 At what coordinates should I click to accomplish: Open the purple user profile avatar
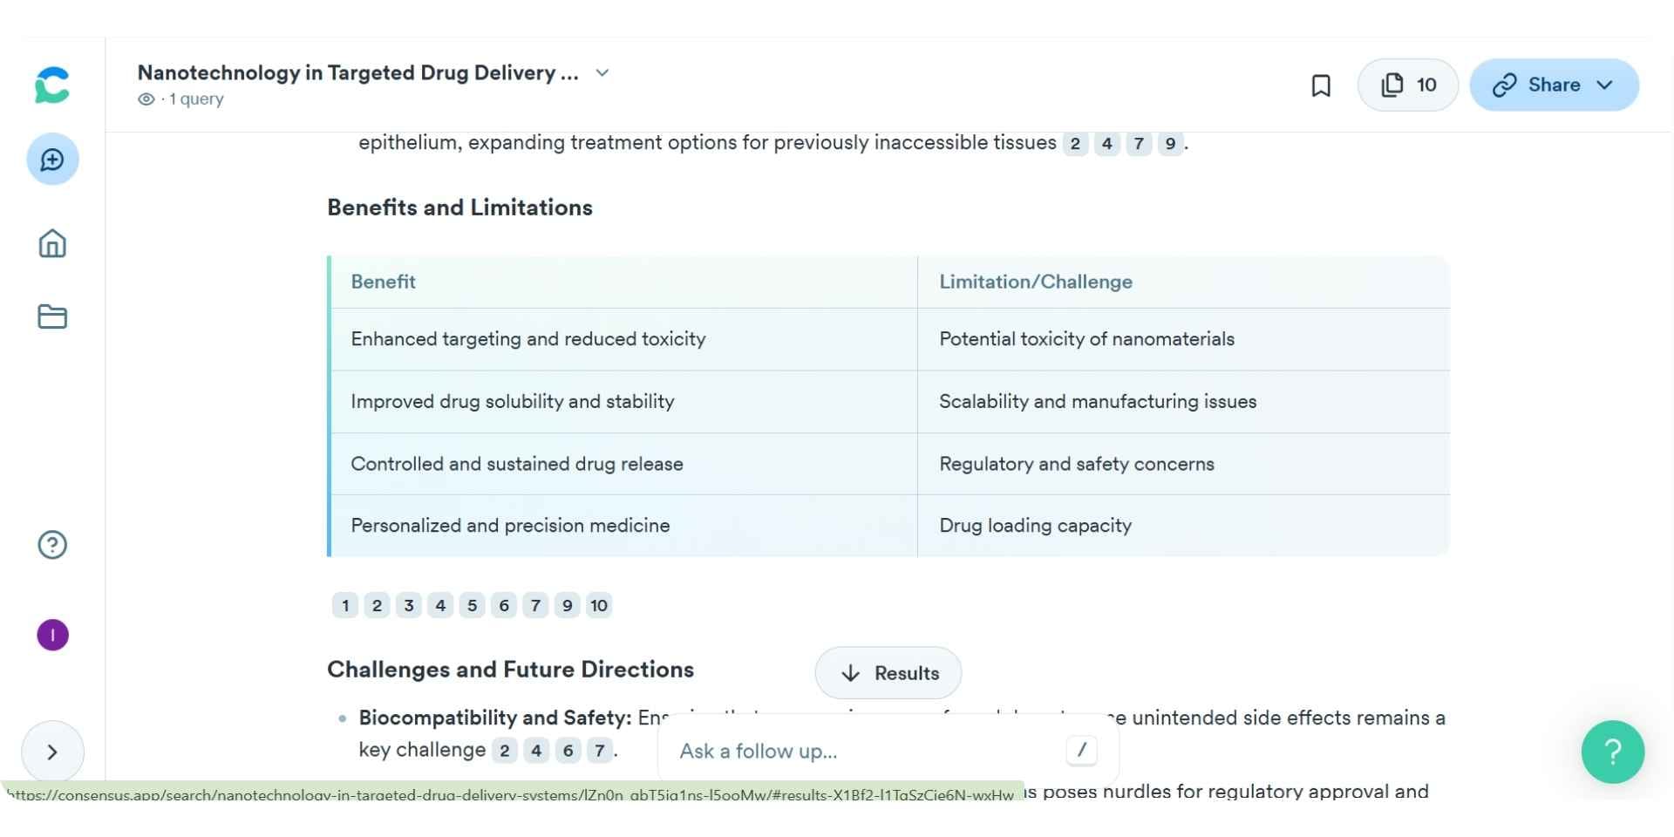click(52, 635)
